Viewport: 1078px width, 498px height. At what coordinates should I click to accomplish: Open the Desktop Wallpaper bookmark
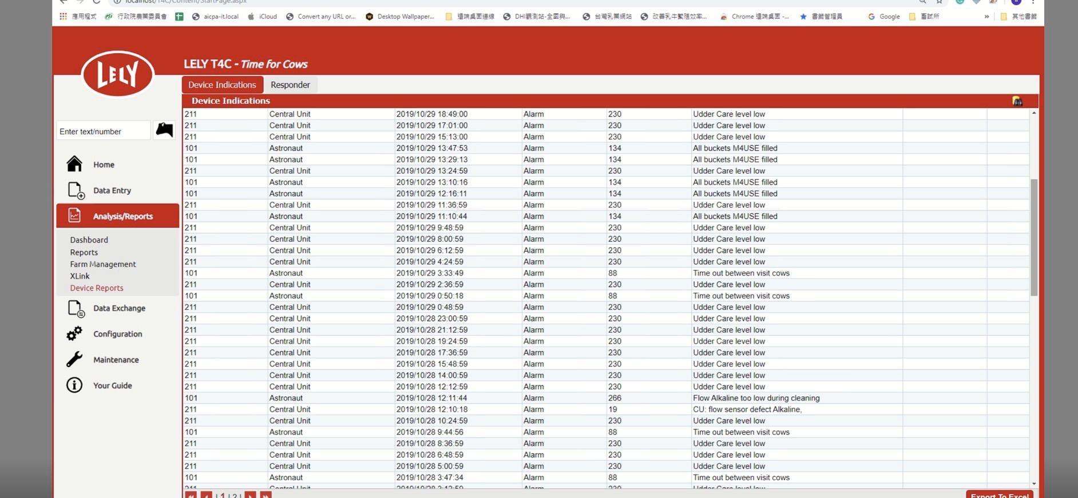[x=400, y=17]
